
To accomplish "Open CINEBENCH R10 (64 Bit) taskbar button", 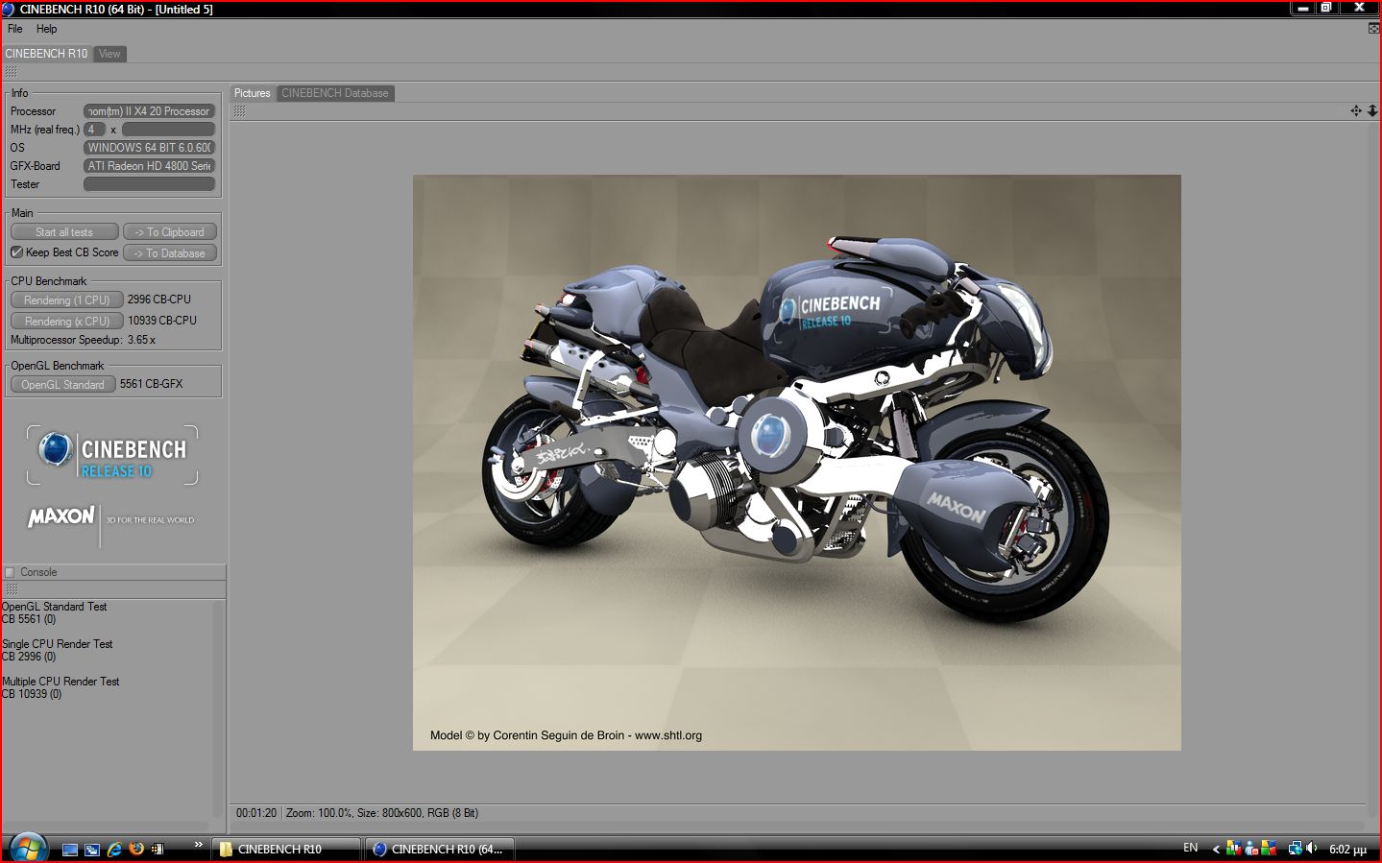I will click(x=439, y=850).
